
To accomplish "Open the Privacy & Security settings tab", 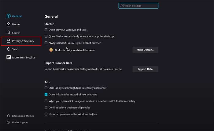I will click(x=23, y=41).
